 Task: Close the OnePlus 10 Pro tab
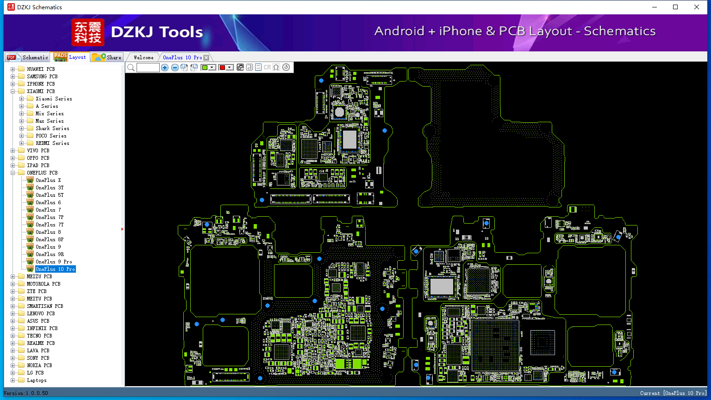tap(206, 57)
